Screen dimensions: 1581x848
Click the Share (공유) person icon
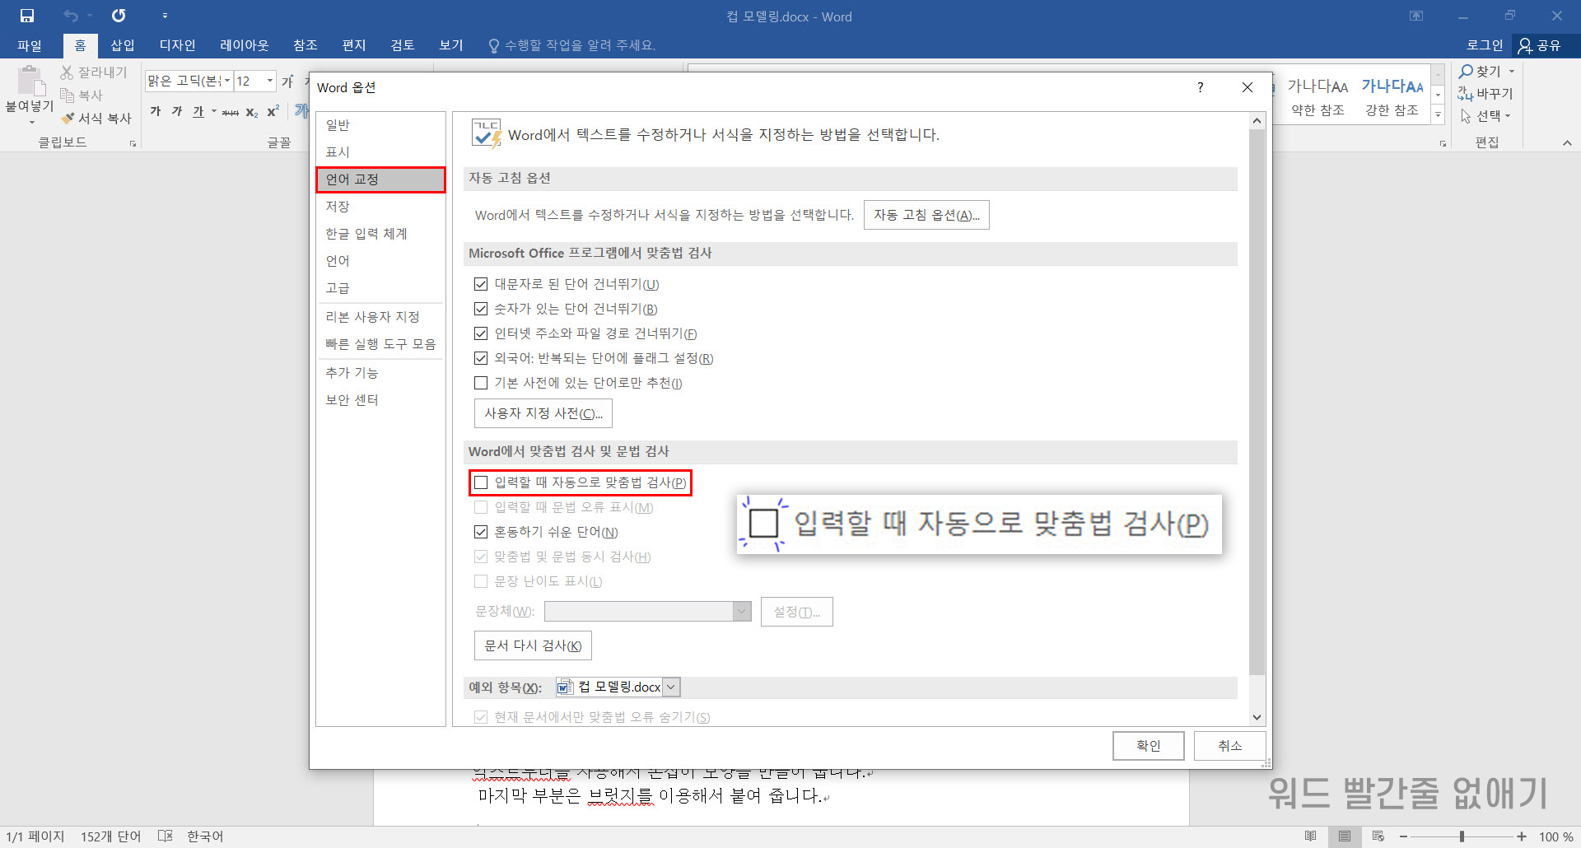pos(1525,45)
